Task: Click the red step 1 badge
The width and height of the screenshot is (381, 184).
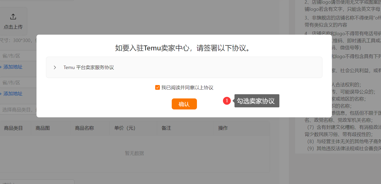Action: (227, 101)
